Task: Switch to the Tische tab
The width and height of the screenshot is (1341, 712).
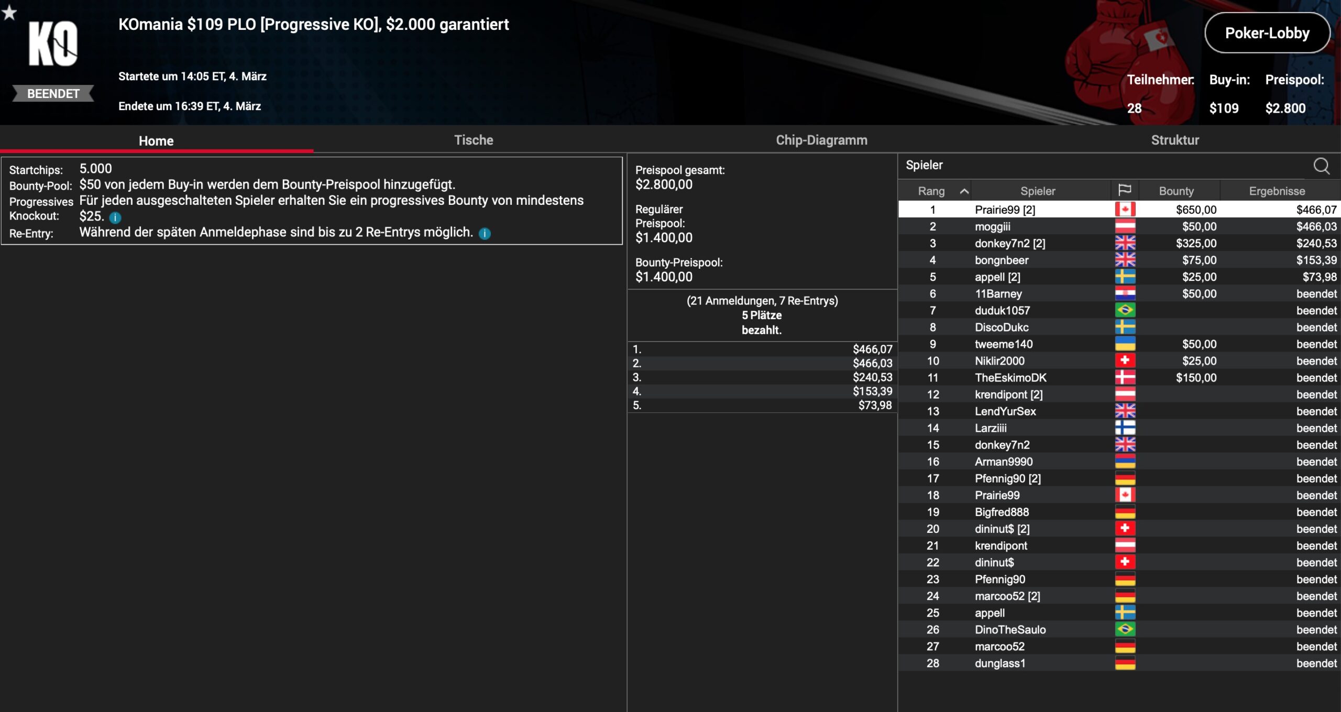Action: [x=474, y=140]
